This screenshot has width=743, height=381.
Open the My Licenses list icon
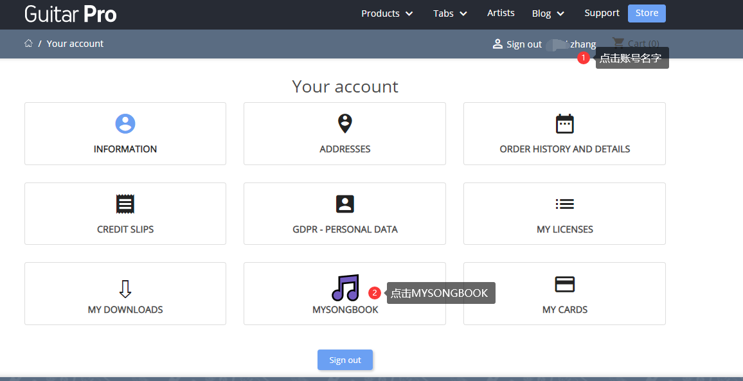[x=564, y=204]
